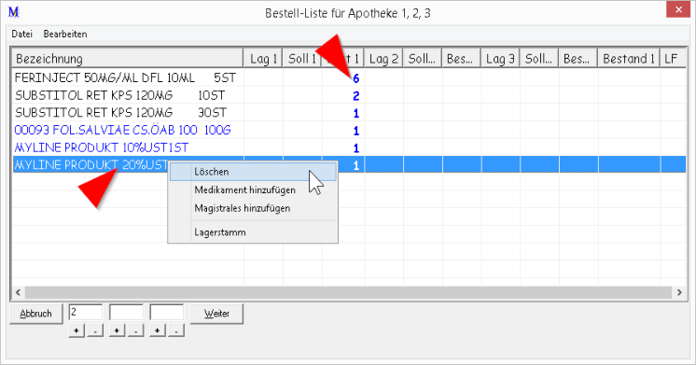Click the Weiter button
This screenshot has width=696, height=365.
pos(216,314)
